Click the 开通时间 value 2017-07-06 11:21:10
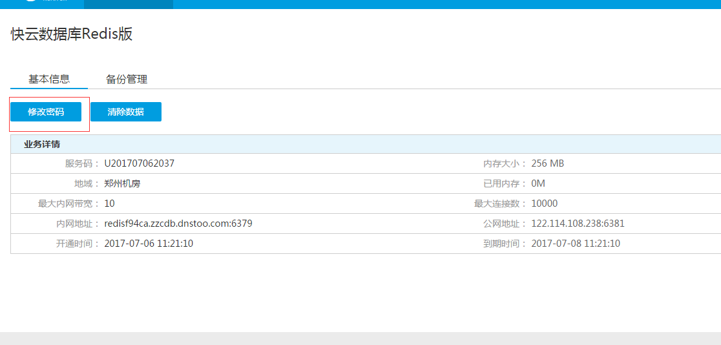 [x=149, y=244]
